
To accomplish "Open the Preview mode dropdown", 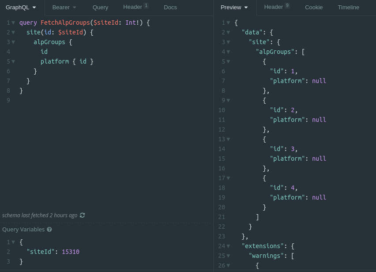I will [x=234, y=8].
